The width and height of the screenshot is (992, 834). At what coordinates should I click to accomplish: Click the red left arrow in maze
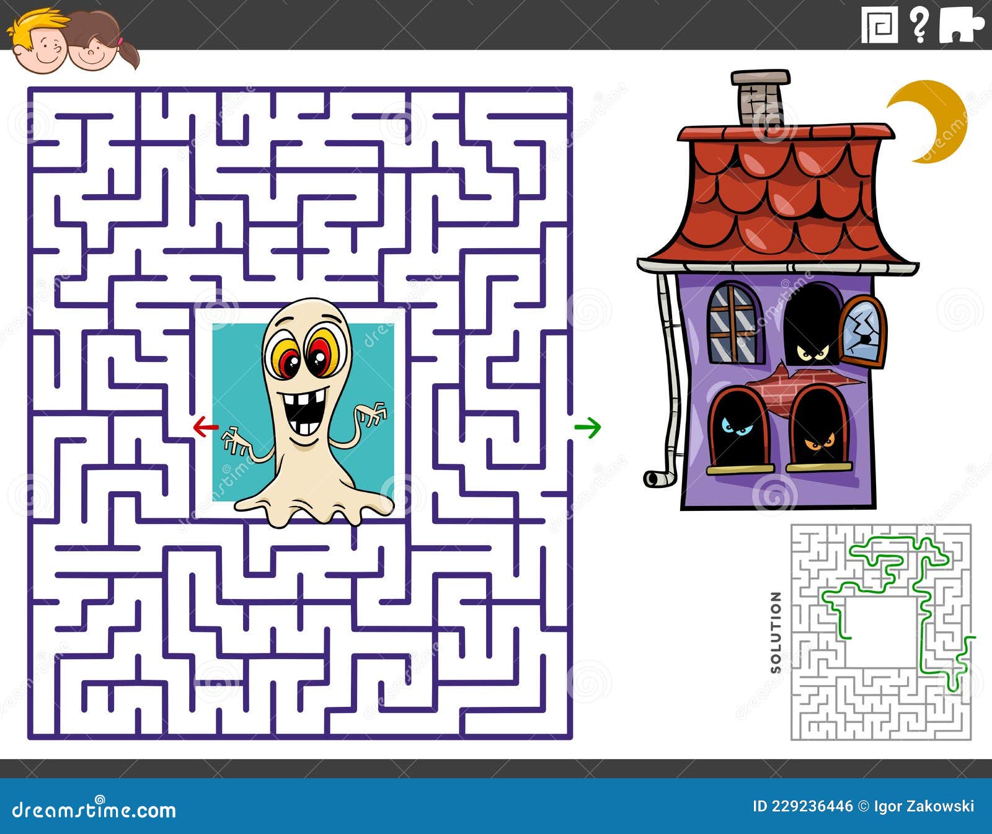(205, 427)
